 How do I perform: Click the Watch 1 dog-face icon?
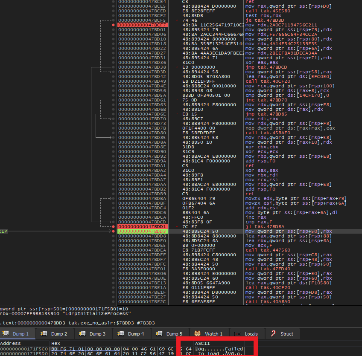click(x=197, y=334)
